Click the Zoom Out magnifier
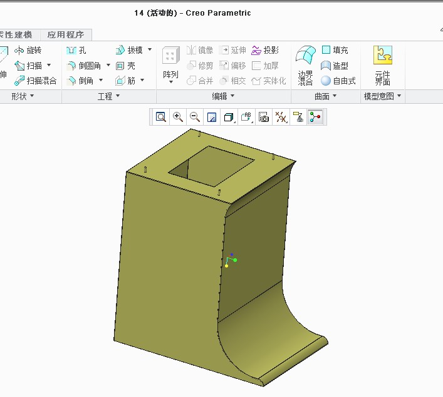The width and height of the screenshot is (443, 397). pyautogui.click(x=195, y=117)
